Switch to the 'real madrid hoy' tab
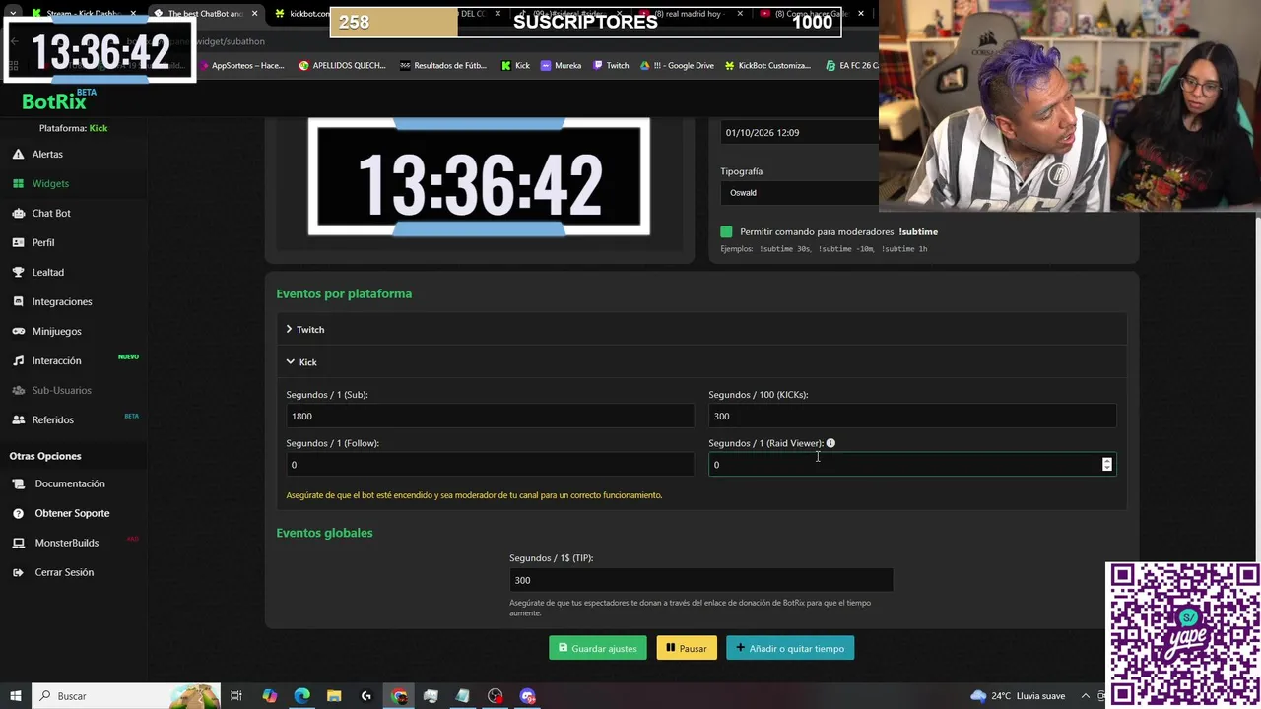Screen dimensions: 1261x709 (x=695, y=14)
